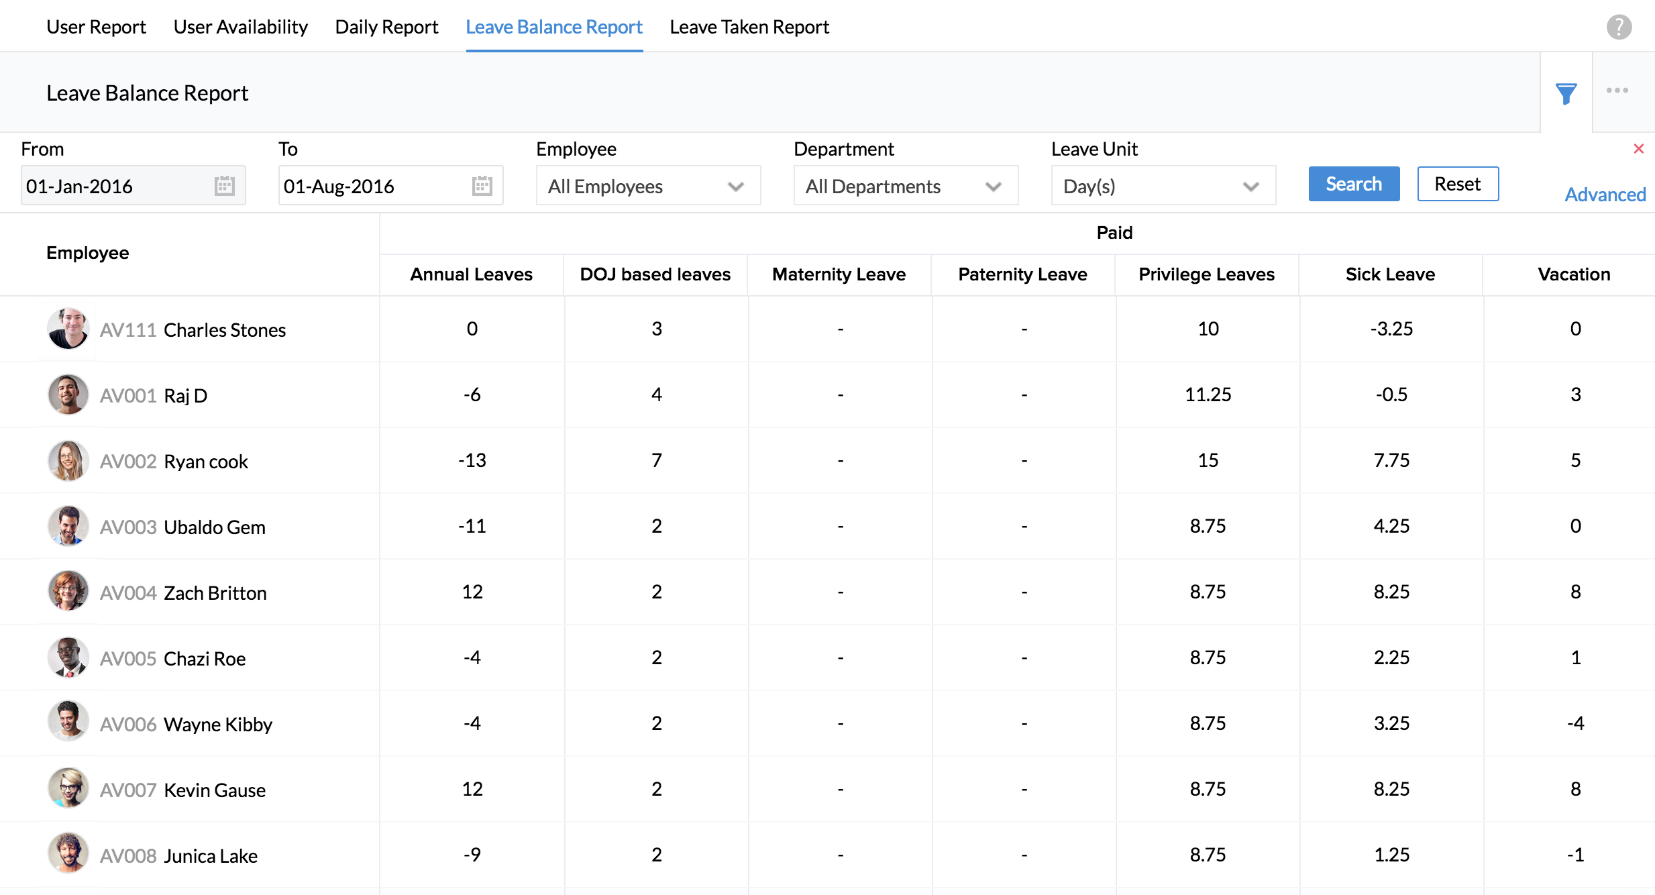The height and width of the screenshot is (895, 1655).
Task: Go to User Availability tab
Action: (x=240, y=28)
